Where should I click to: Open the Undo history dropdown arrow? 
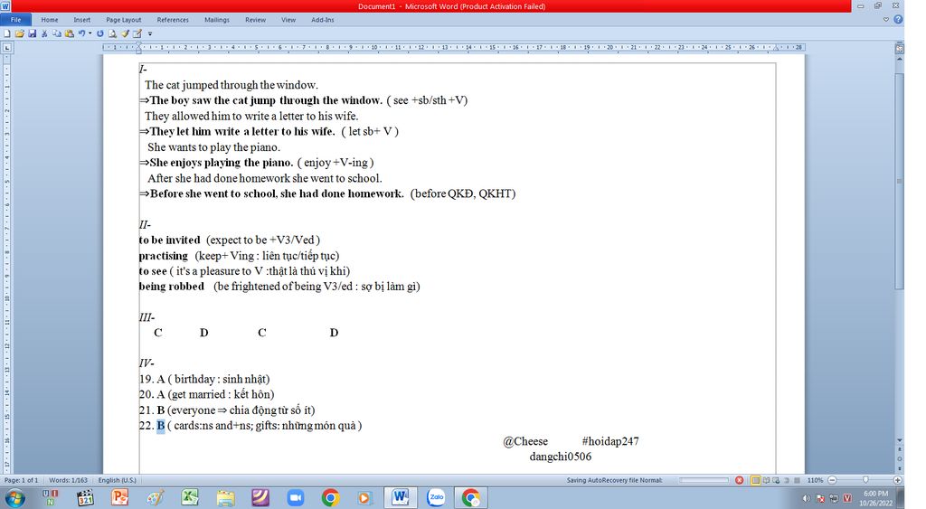pos(90,33)
